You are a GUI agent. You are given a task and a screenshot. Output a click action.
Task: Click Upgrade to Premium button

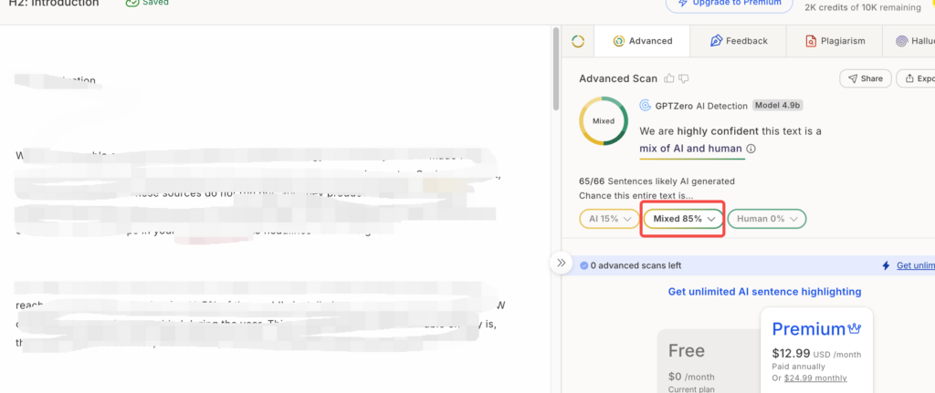730,4
